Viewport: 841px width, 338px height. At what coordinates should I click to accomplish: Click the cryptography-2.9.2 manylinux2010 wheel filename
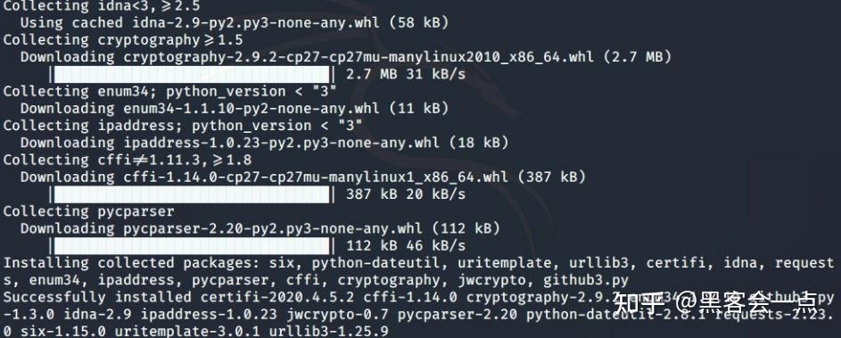(x=359, y=57)
